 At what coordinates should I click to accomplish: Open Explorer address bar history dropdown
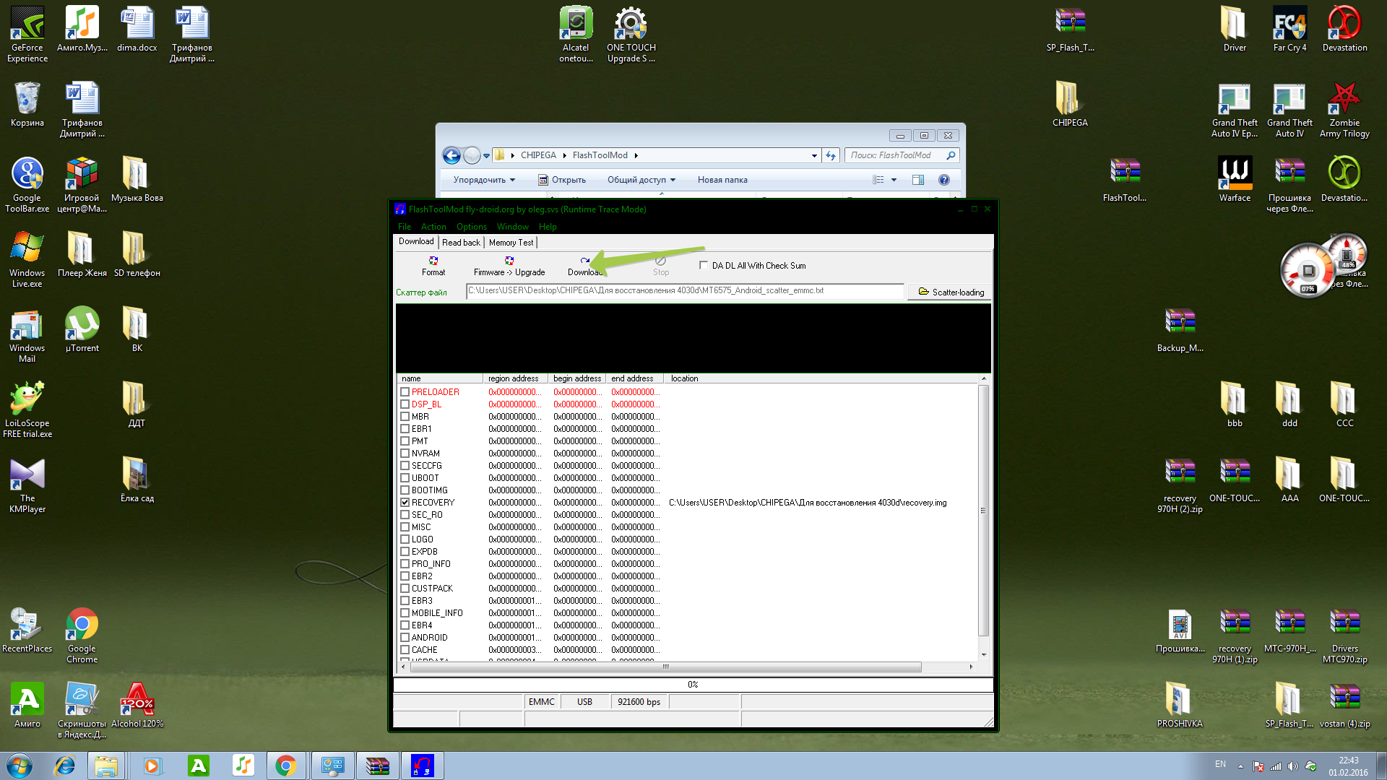pyautogui.click(x=814, y=155)
